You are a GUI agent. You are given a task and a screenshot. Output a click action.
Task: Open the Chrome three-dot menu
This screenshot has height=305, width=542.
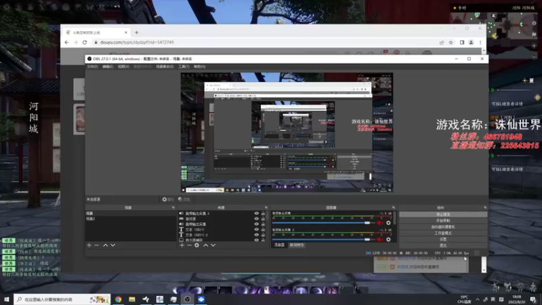[x=480, y=43]
